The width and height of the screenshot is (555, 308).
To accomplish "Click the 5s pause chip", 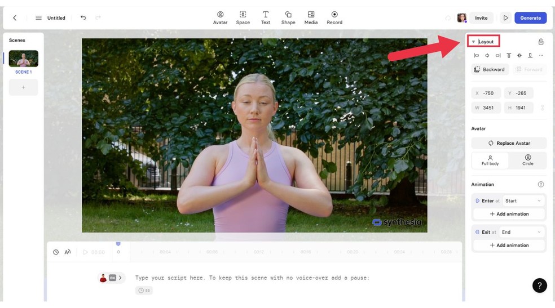I will 144,291.
